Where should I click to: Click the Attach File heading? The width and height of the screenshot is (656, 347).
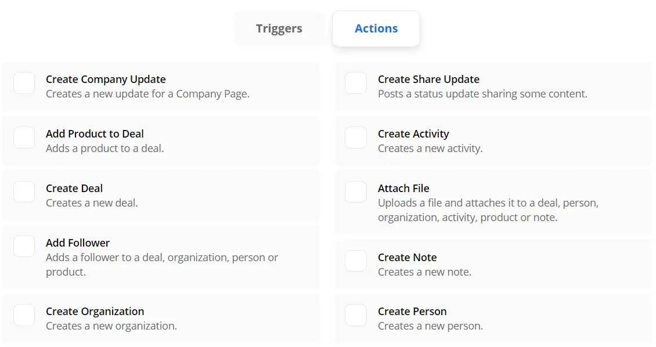coord(403,189)
